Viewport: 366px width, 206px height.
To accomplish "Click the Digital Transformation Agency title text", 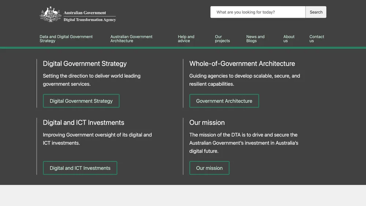I will pyautogui.click(x=90, y=20).
